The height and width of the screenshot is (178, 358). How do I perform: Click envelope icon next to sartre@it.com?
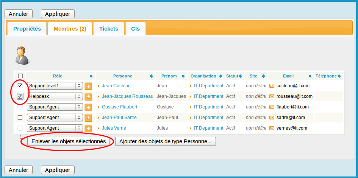pyautogui.click(x=272, y=118)
